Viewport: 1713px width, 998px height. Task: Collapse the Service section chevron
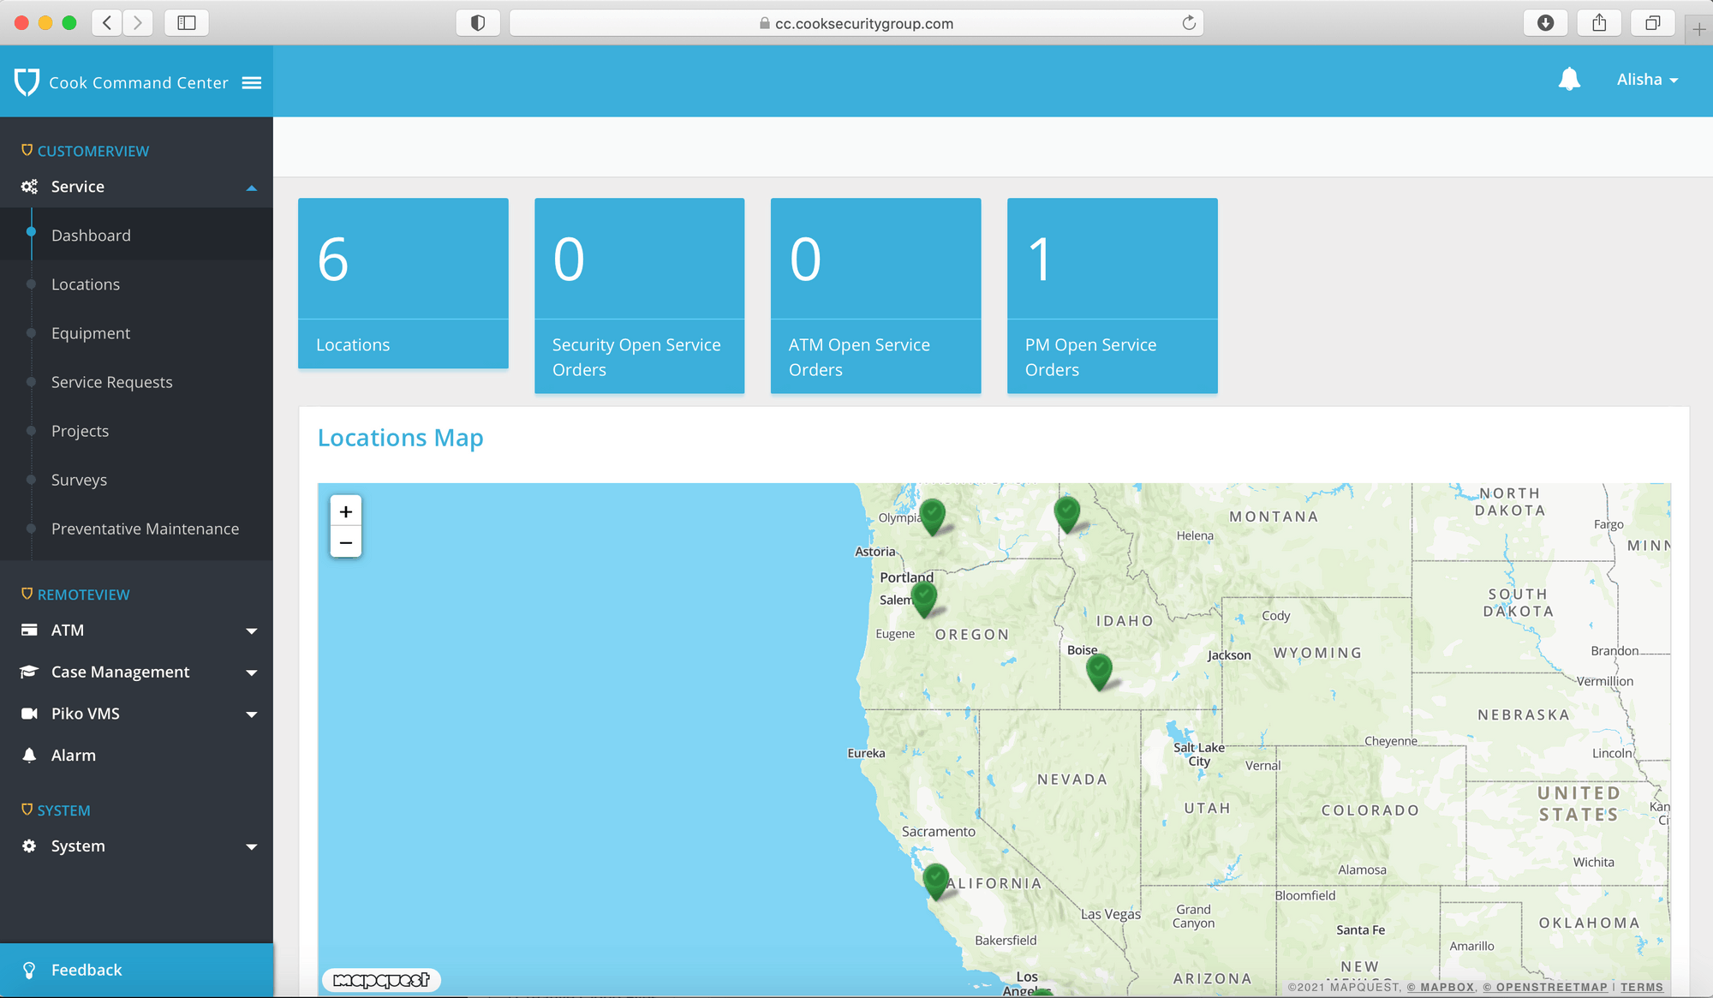coord(251,187)
